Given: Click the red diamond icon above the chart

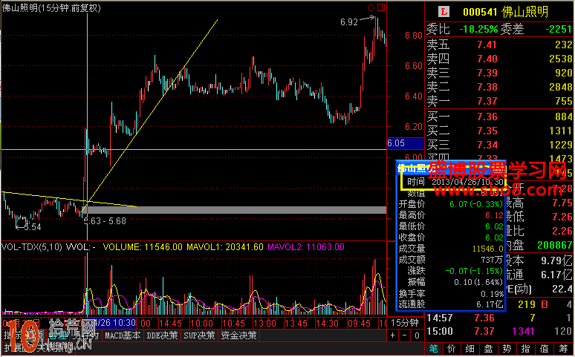Looking at the screenshot, I should tap(371, 7).
